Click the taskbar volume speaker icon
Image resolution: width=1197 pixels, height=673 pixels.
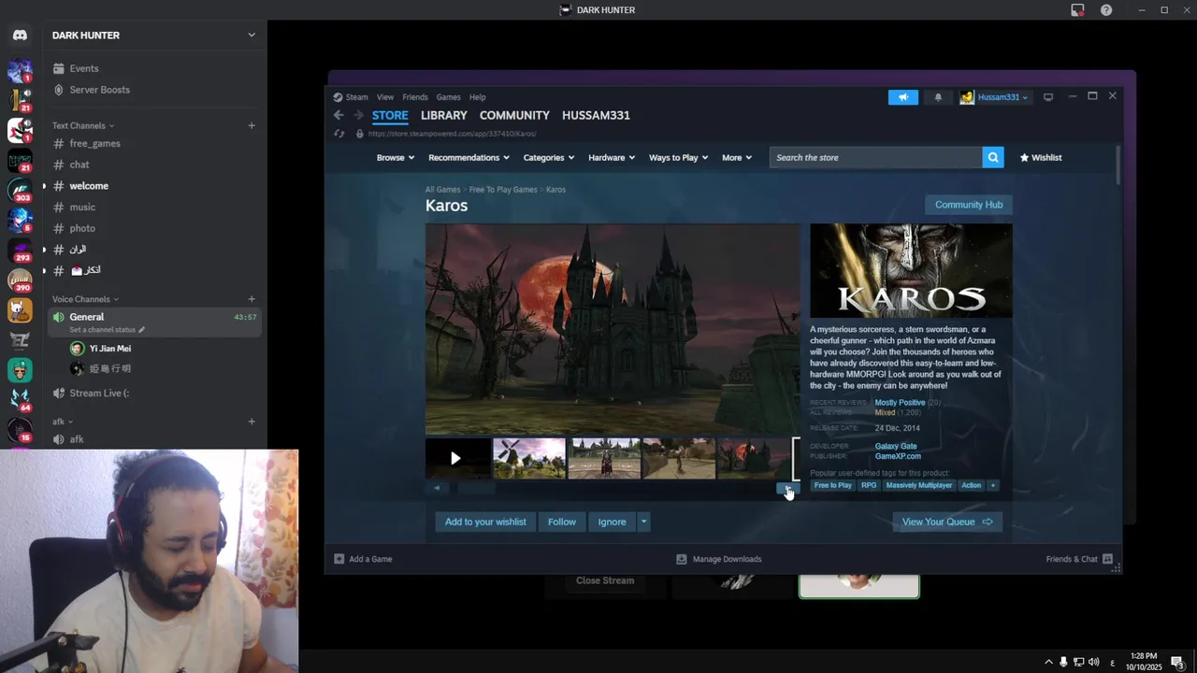pyautogui.click(x=1093, y=662)
